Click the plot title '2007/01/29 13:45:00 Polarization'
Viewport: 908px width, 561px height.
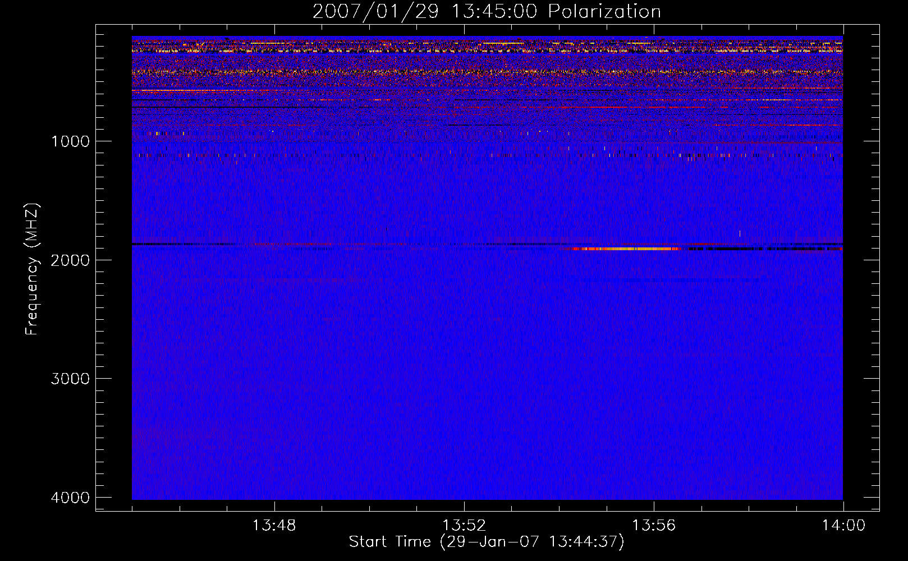point(487,11)
